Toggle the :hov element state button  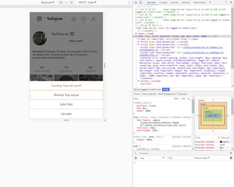(x=176, y=99)
